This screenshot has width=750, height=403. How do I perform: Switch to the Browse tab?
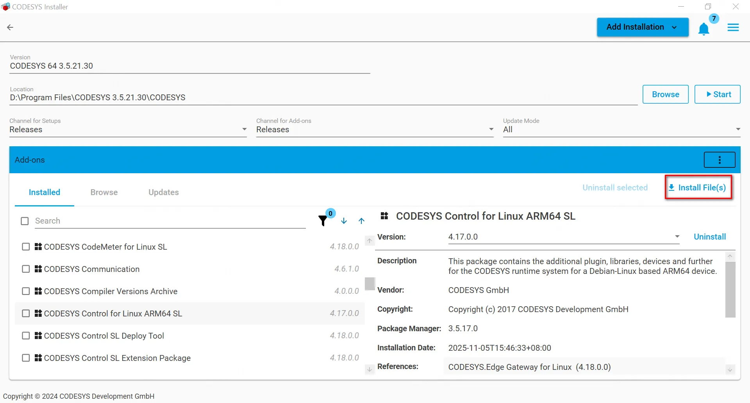tap(104, 192)
